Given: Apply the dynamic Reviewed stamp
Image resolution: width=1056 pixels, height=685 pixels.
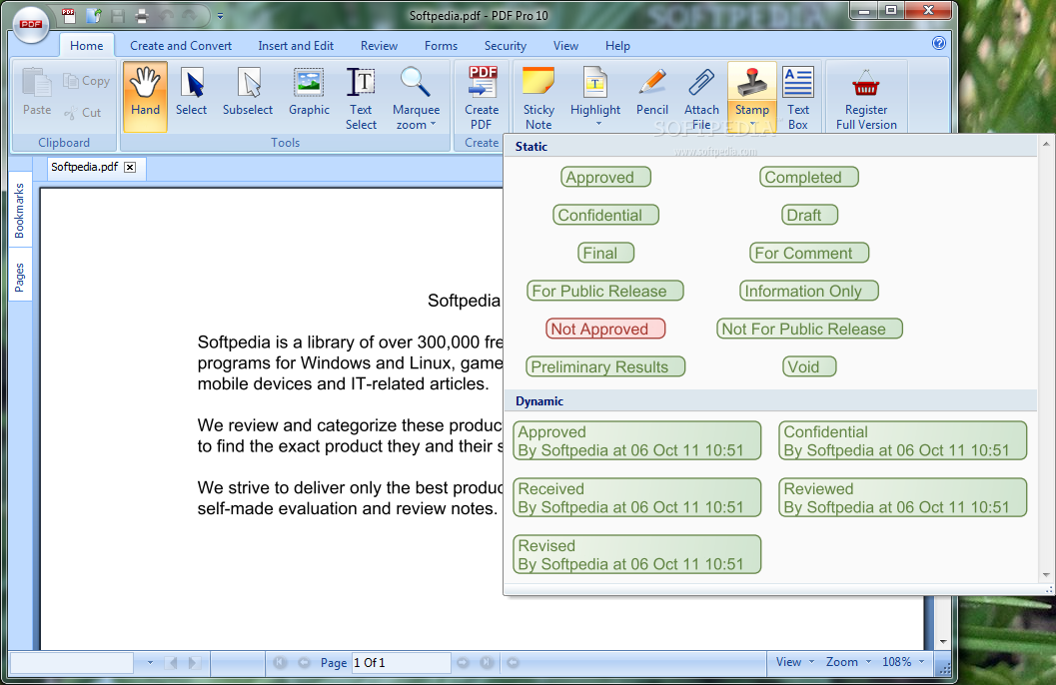Looking at the screenshot, I should (x=902, y=498).
